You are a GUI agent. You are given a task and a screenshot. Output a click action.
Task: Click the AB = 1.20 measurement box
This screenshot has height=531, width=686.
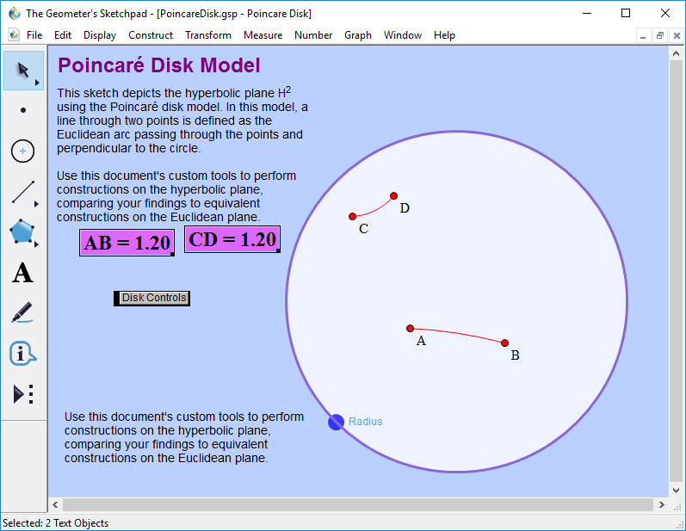click(x=127, y=243)
